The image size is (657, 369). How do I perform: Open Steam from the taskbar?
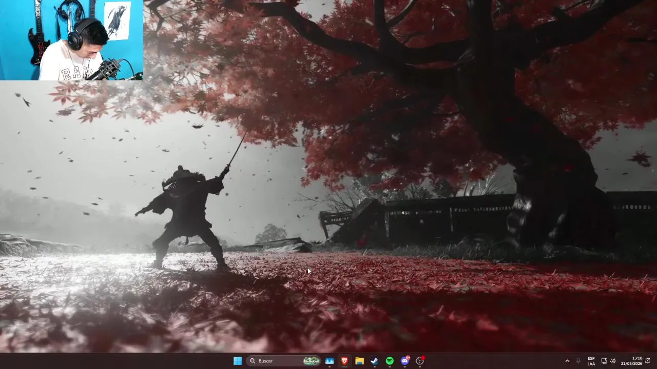375,361
